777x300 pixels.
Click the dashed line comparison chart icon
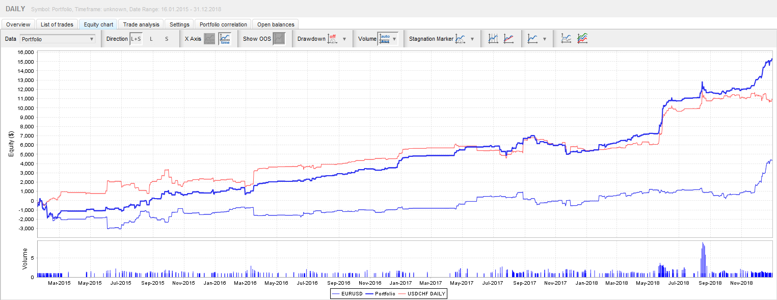566,39
